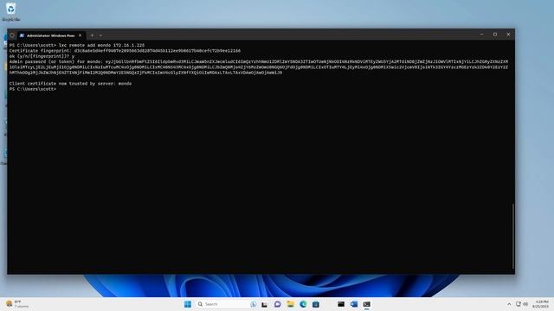
Task: Click the administrator shield icon in Terminal title bar
Action: pyautogui.click(x=12, y=35)
